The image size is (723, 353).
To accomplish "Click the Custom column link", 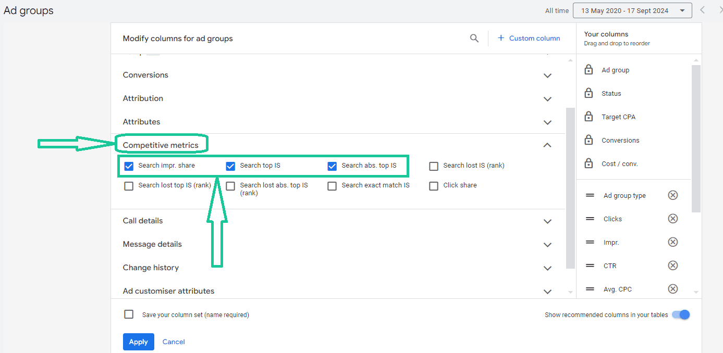I will (x=535, y=38).
